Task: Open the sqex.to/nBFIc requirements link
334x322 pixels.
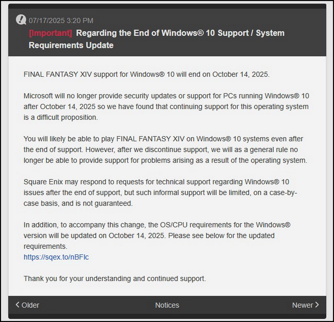Action: click(56, 257)
